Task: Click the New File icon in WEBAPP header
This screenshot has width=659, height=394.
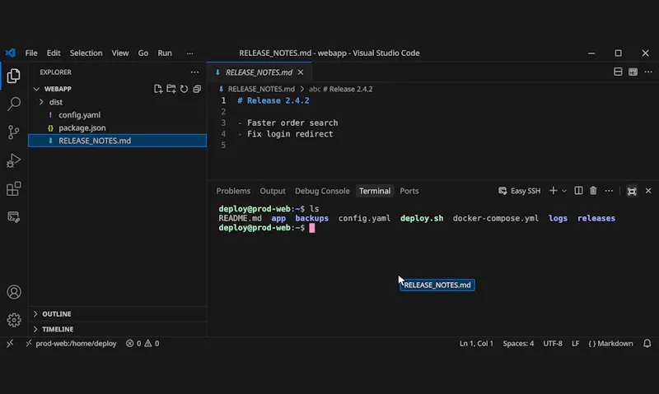Action: 158,89
